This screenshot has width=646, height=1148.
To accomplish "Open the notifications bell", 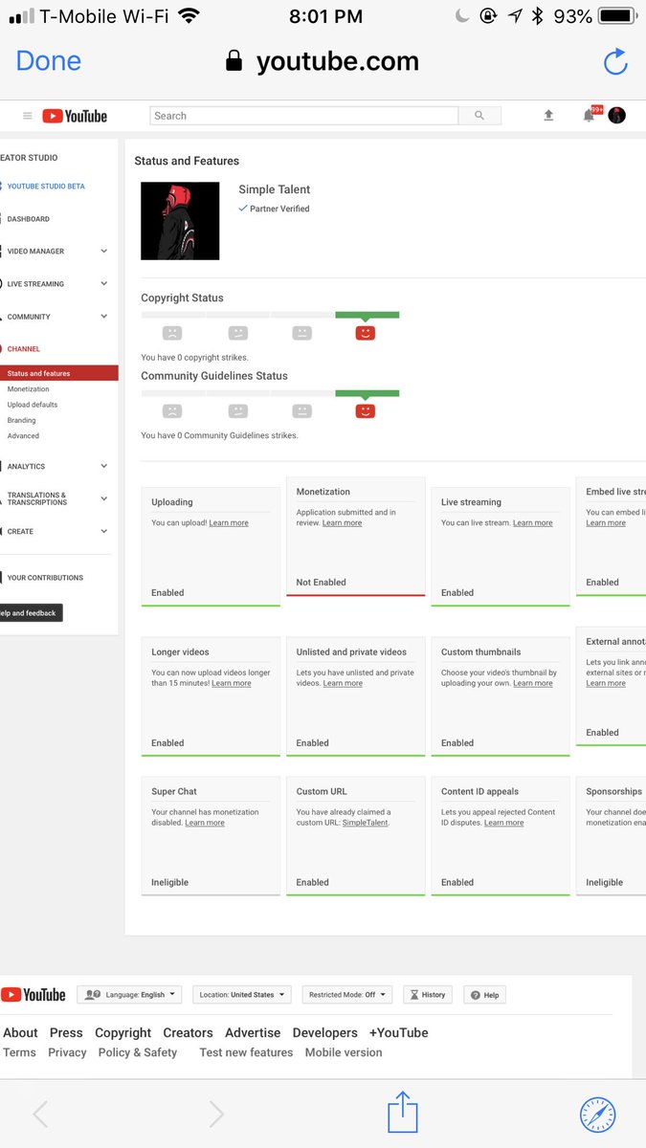I will (589, 116).
